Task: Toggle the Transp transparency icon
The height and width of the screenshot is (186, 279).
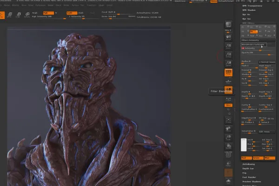Action: pos(228,164)
